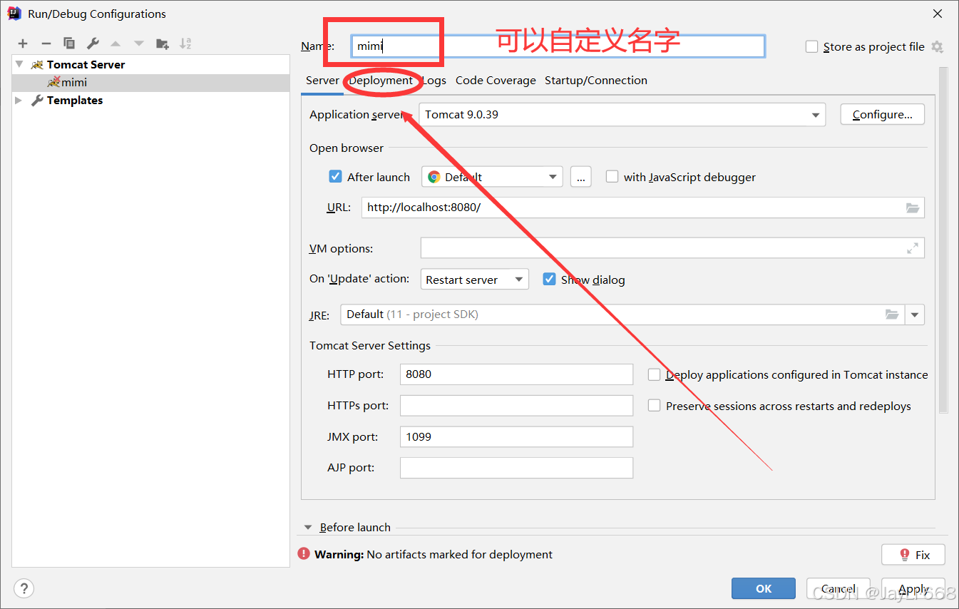Click into the VM options field
The height and width of the screenshot is (609, 959).
click(x=672, y=248)
